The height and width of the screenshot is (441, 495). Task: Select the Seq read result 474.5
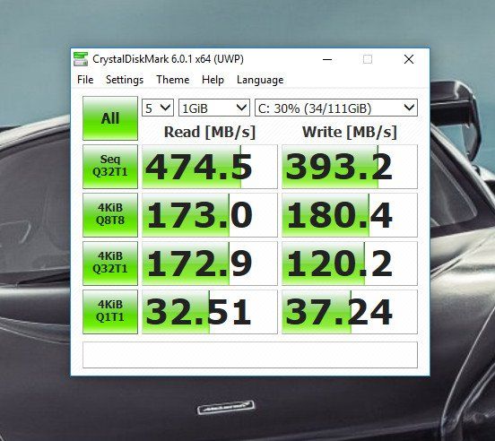(x=210, y=167)
